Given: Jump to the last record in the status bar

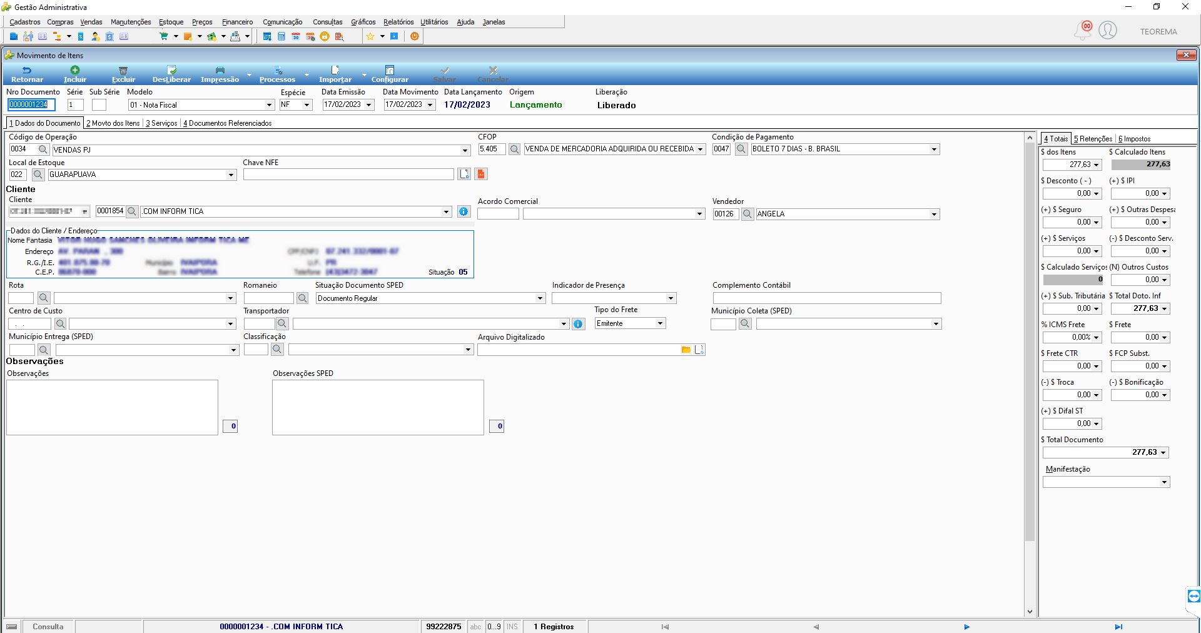Looking at the screenshot, I should point(1118,627).
